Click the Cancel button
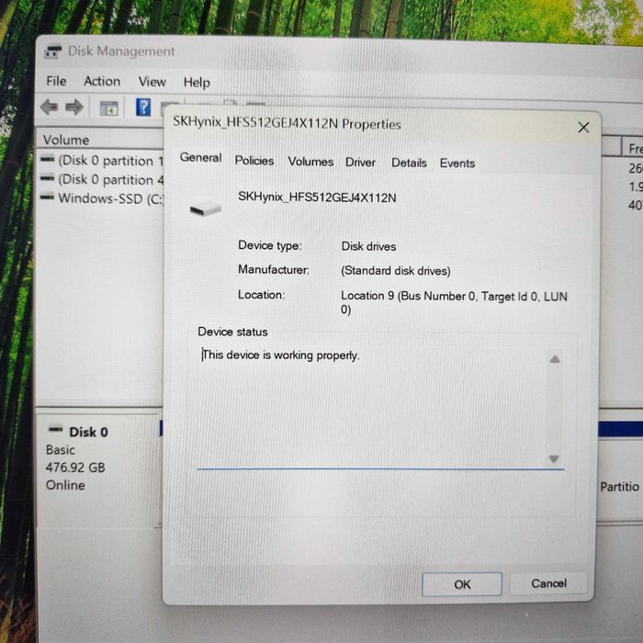The width and height of the screenshot is (643, 643). (x=548, y=583)
